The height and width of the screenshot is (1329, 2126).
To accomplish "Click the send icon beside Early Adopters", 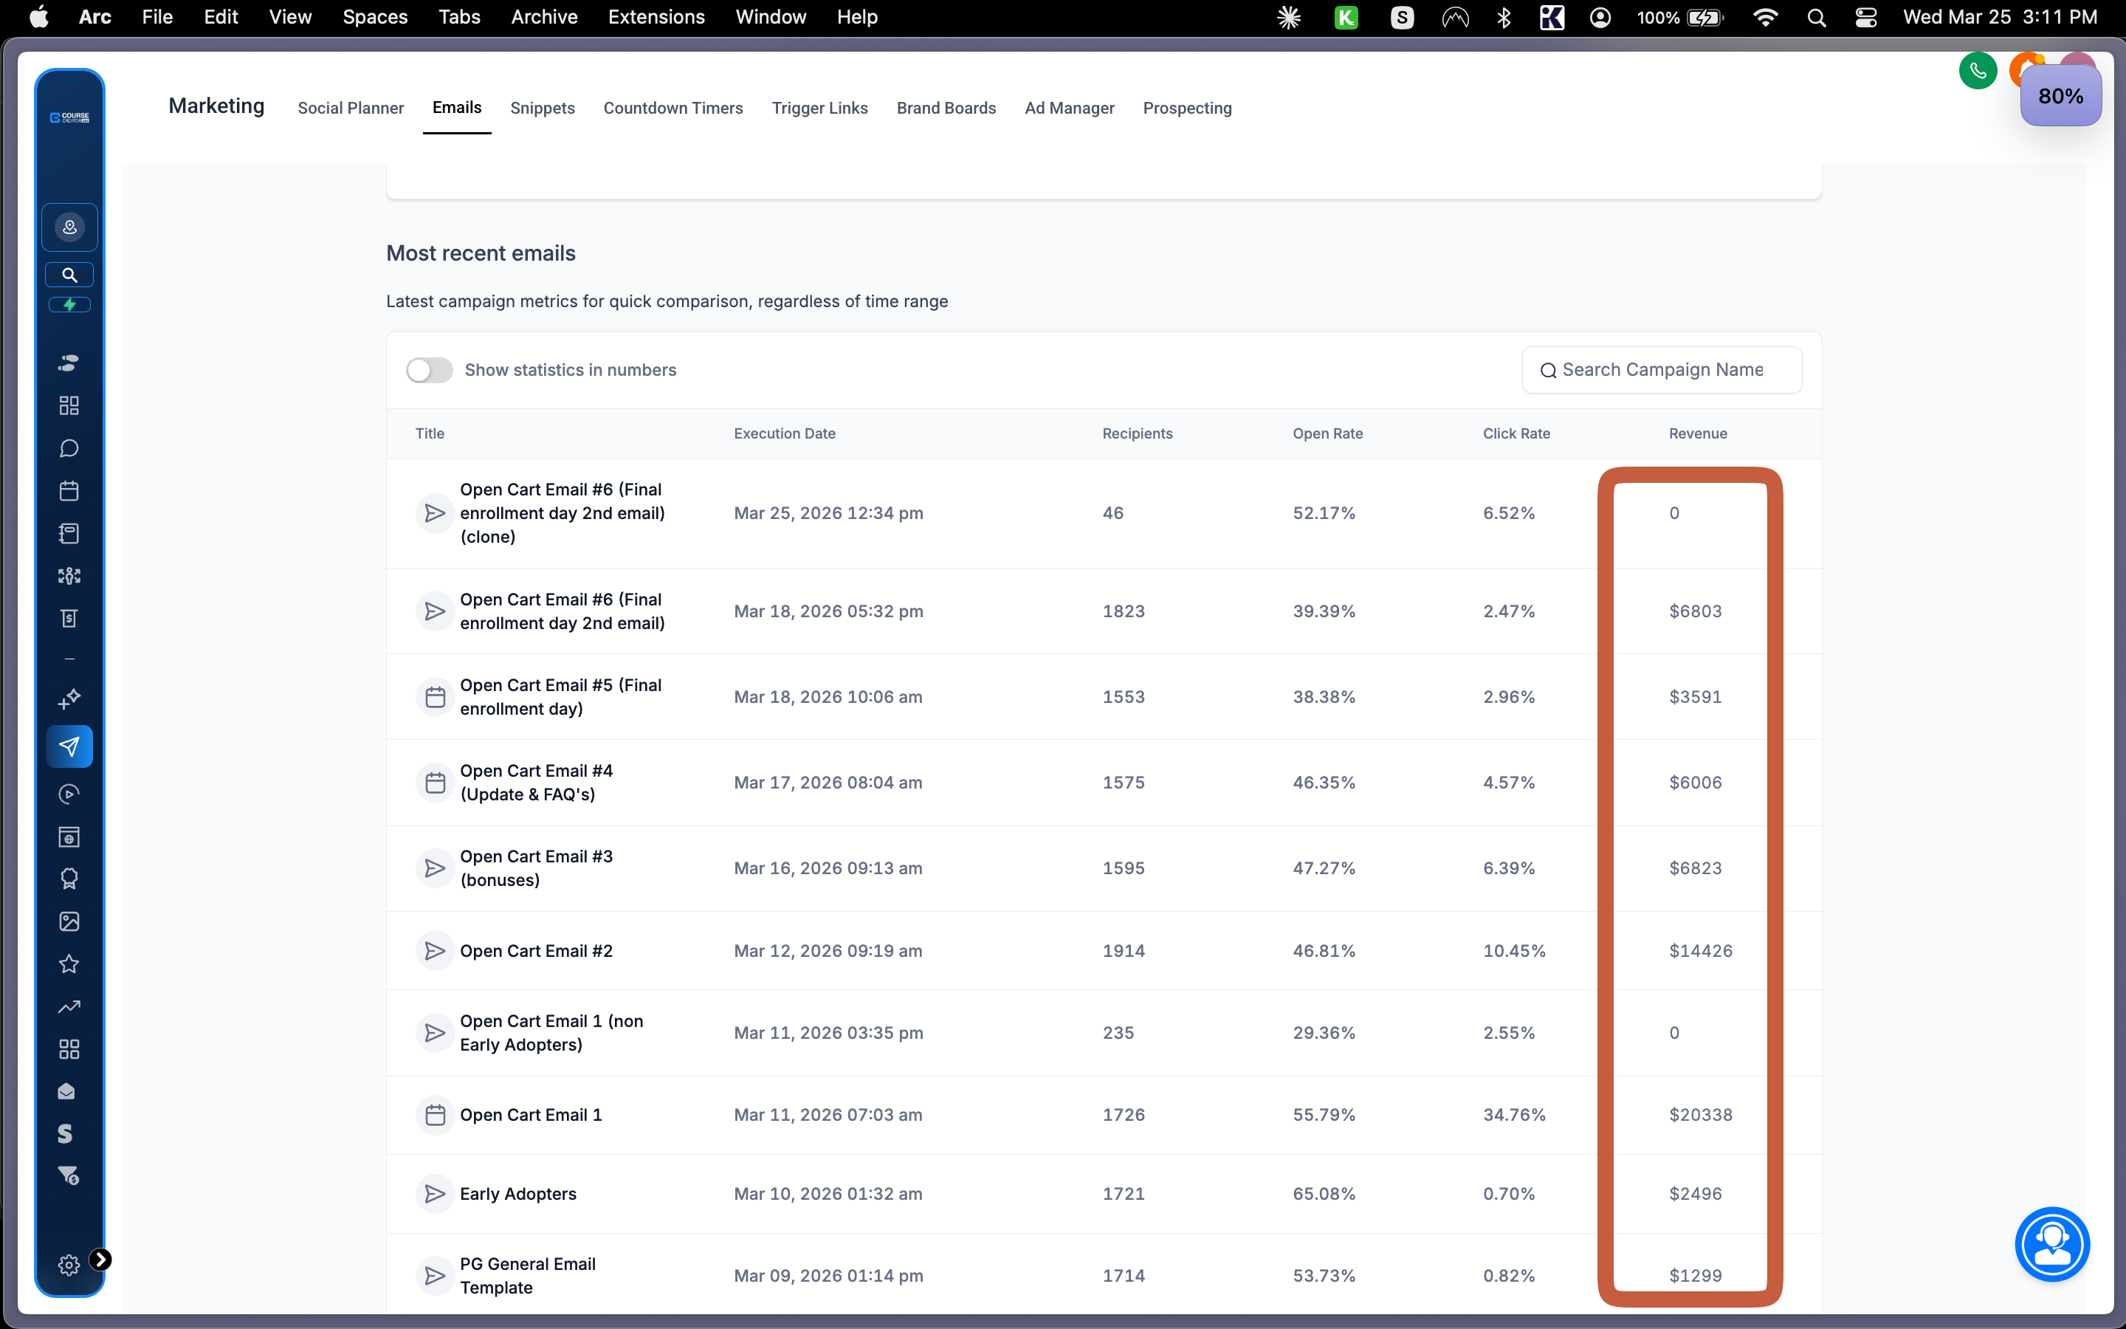I will 435,1194.
